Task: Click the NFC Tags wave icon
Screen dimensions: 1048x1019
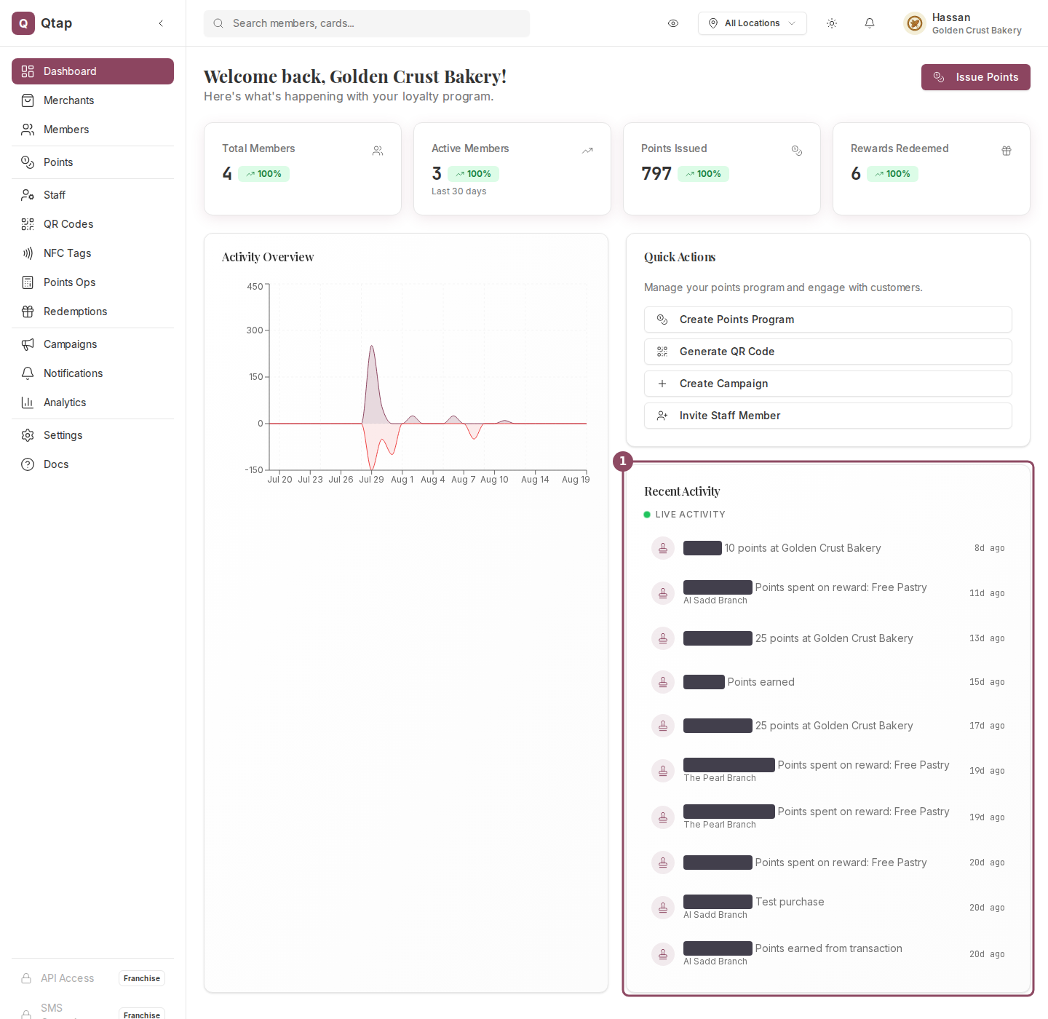Action: point(28,253)
